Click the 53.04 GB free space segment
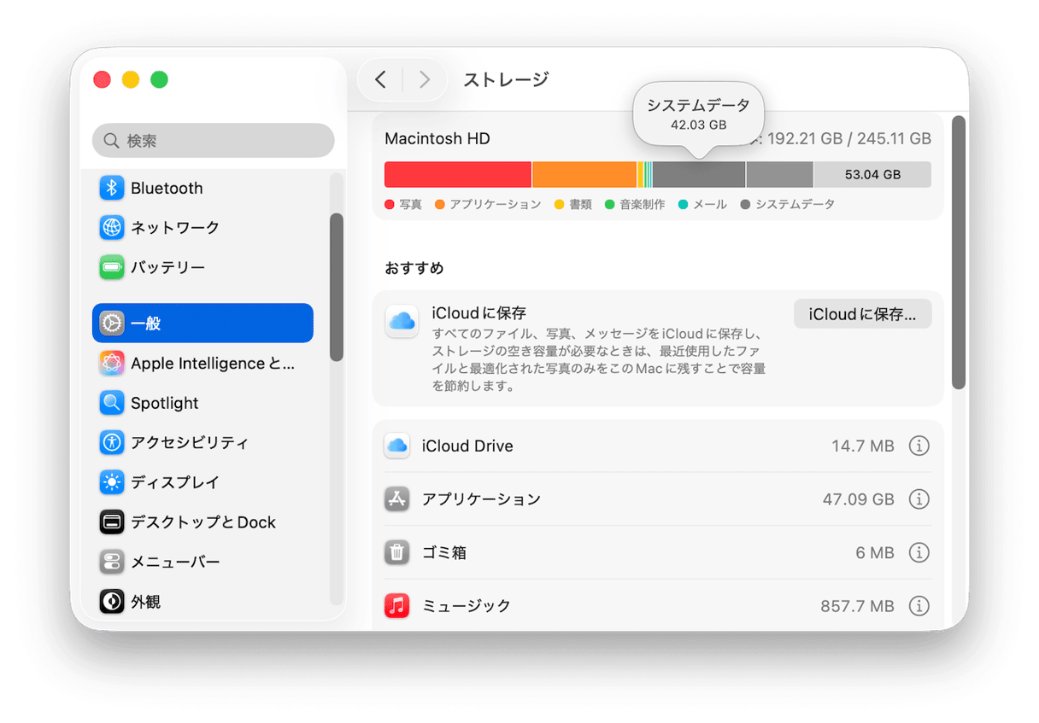 point(872,175)
